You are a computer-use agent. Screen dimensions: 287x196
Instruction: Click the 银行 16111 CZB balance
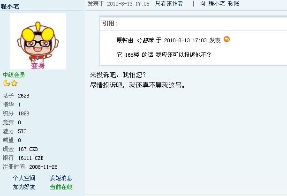[23, 158]
